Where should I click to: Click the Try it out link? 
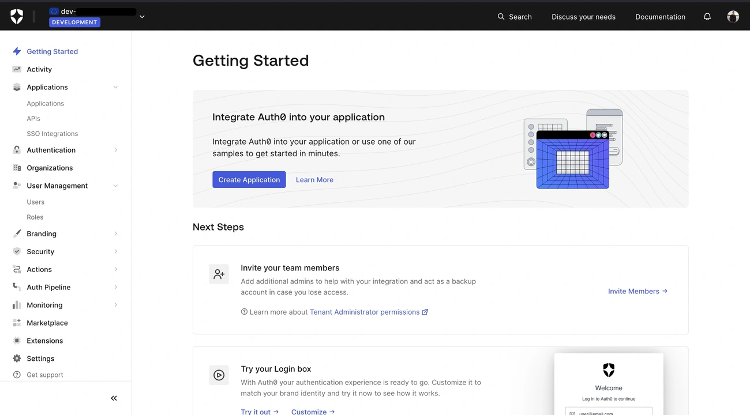coord(260,412)
